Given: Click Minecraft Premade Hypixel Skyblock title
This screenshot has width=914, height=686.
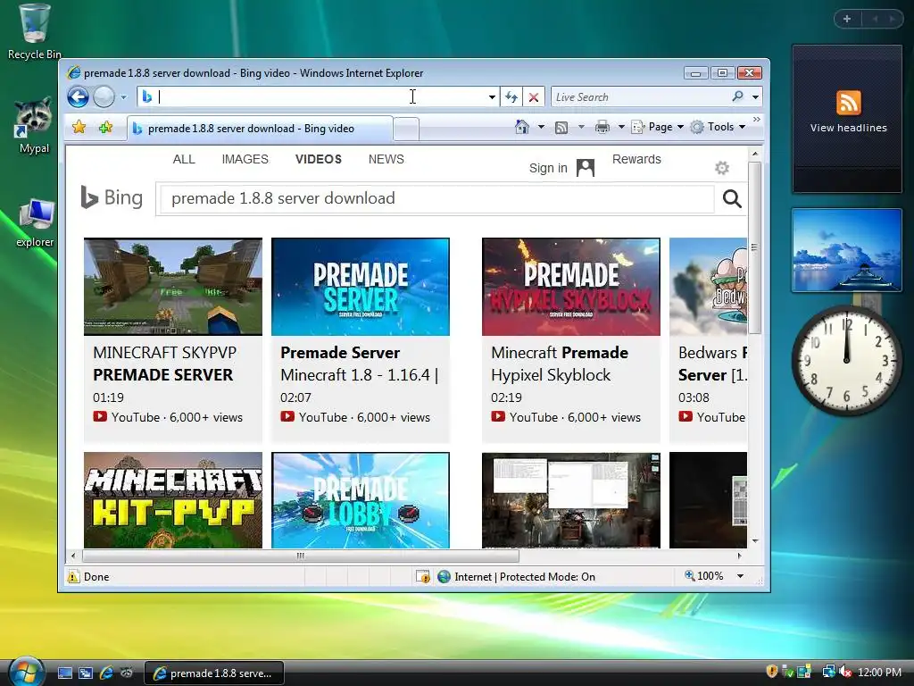Looking at the screenshot, I should [x=560, y=364].
